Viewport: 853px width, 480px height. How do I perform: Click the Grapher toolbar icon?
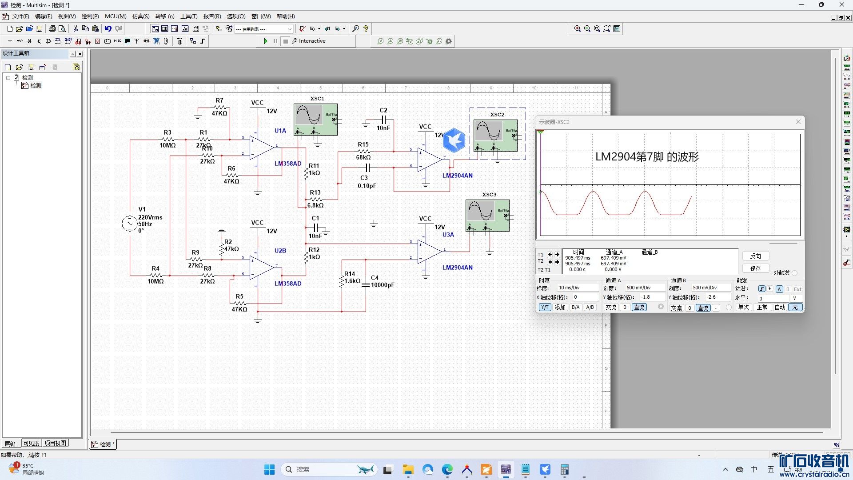click(x=185, y=28)
